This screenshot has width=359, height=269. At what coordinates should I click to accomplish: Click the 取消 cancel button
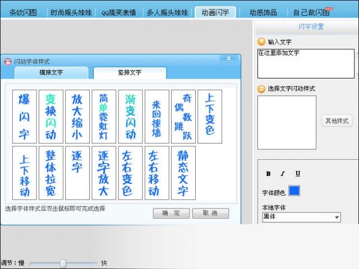pyautogui.click(x=210, y=214)
